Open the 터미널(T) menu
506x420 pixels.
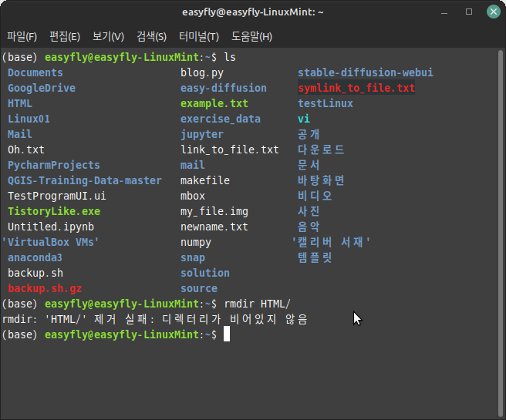click(x=199, y=36)
